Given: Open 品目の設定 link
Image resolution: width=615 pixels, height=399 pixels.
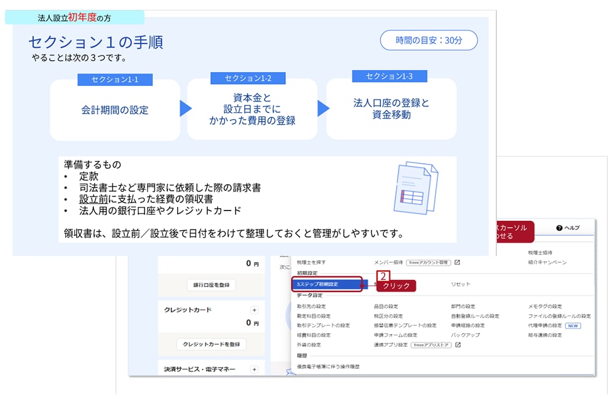Looking at the screenshot, I should (386, 306).
